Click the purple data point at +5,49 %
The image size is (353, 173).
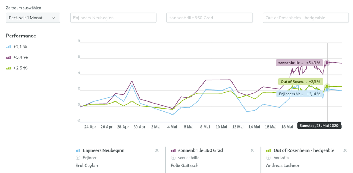pos(327,63)
